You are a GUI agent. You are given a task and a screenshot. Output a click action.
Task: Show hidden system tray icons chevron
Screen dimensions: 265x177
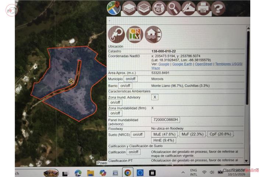(x=183, y=173)
